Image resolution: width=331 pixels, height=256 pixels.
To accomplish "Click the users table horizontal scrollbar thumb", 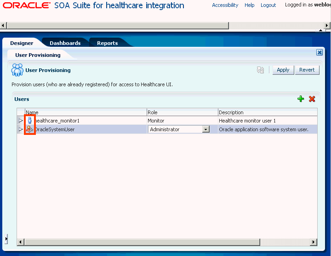I will coord(142,242).
